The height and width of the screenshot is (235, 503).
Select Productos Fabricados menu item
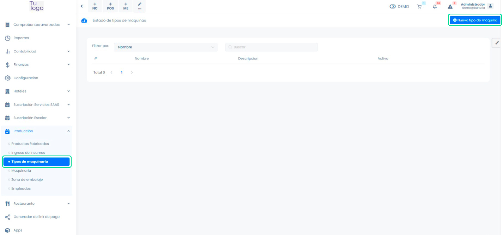30,144
